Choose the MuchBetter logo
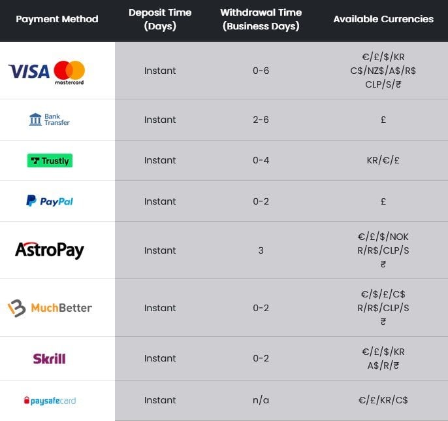Viewport: 448px width, 421px height. coord(50,308)
